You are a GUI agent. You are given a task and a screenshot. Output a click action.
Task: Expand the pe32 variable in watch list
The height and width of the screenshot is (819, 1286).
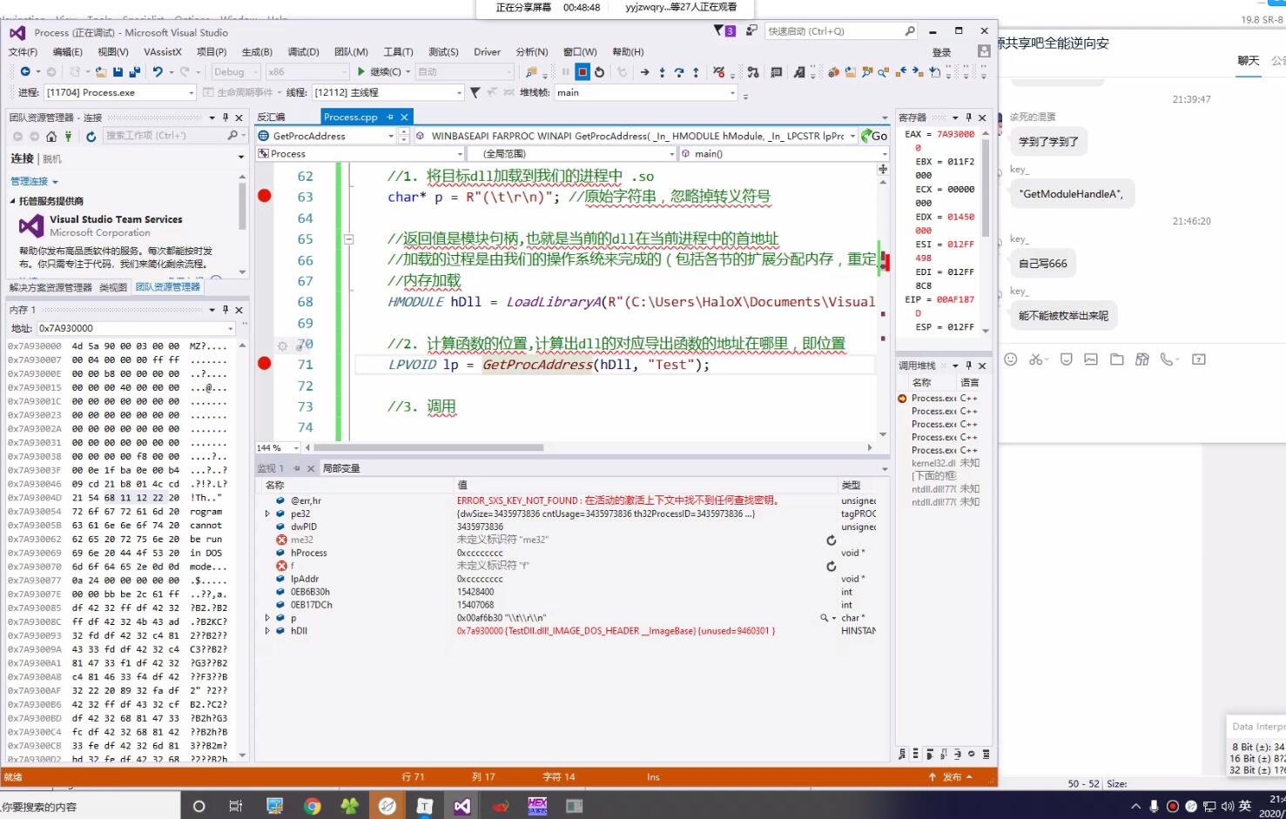(x=268, y=514)
